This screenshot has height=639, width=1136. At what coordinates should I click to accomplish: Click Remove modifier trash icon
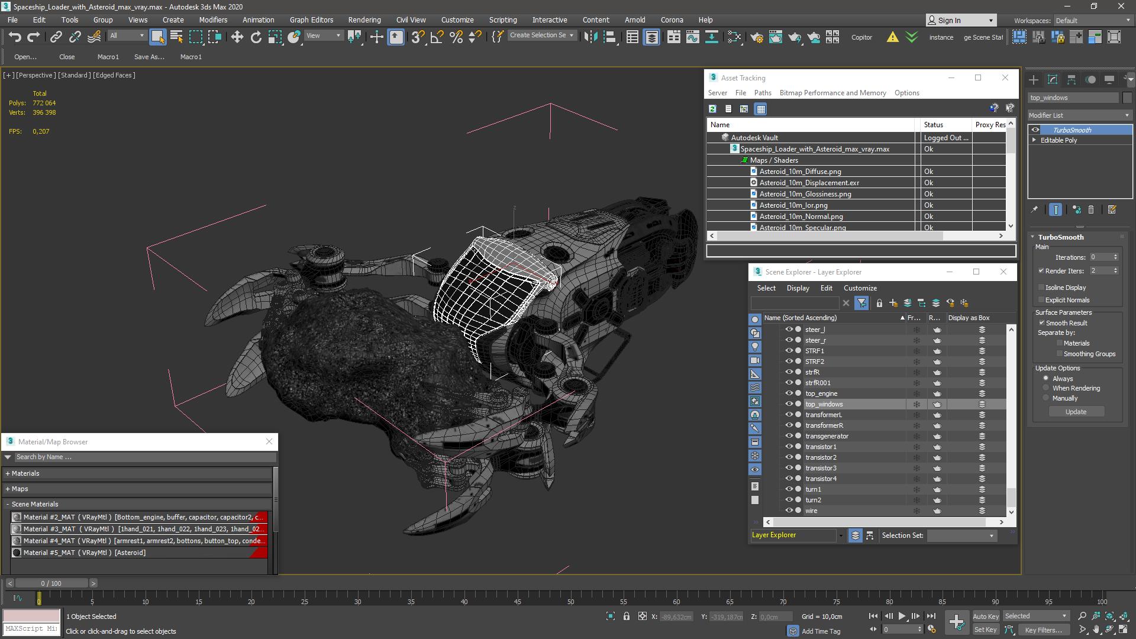(1092, 209)
